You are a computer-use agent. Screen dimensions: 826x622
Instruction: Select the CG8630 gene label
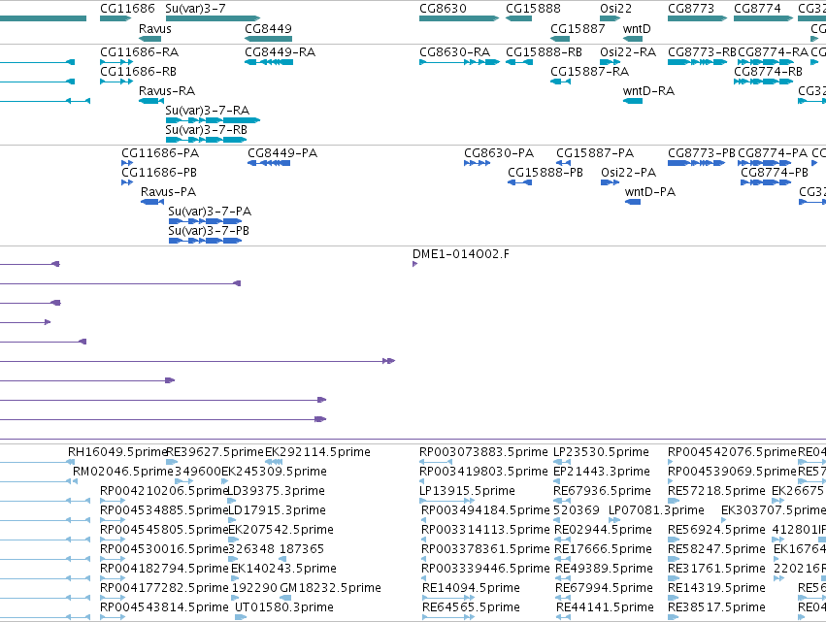click(443, 9)
